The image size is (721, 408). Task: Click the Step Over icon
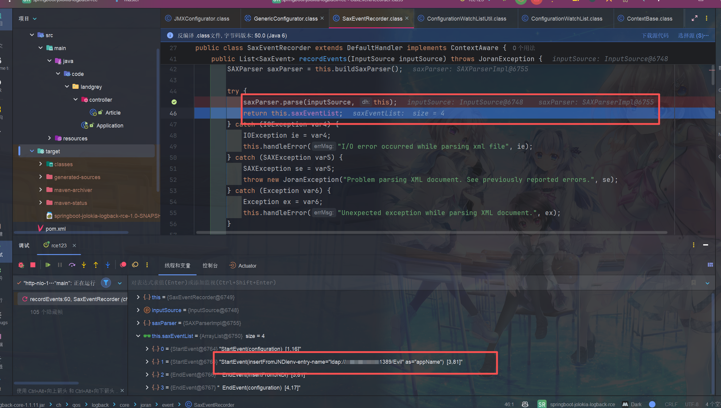point(72,265)
